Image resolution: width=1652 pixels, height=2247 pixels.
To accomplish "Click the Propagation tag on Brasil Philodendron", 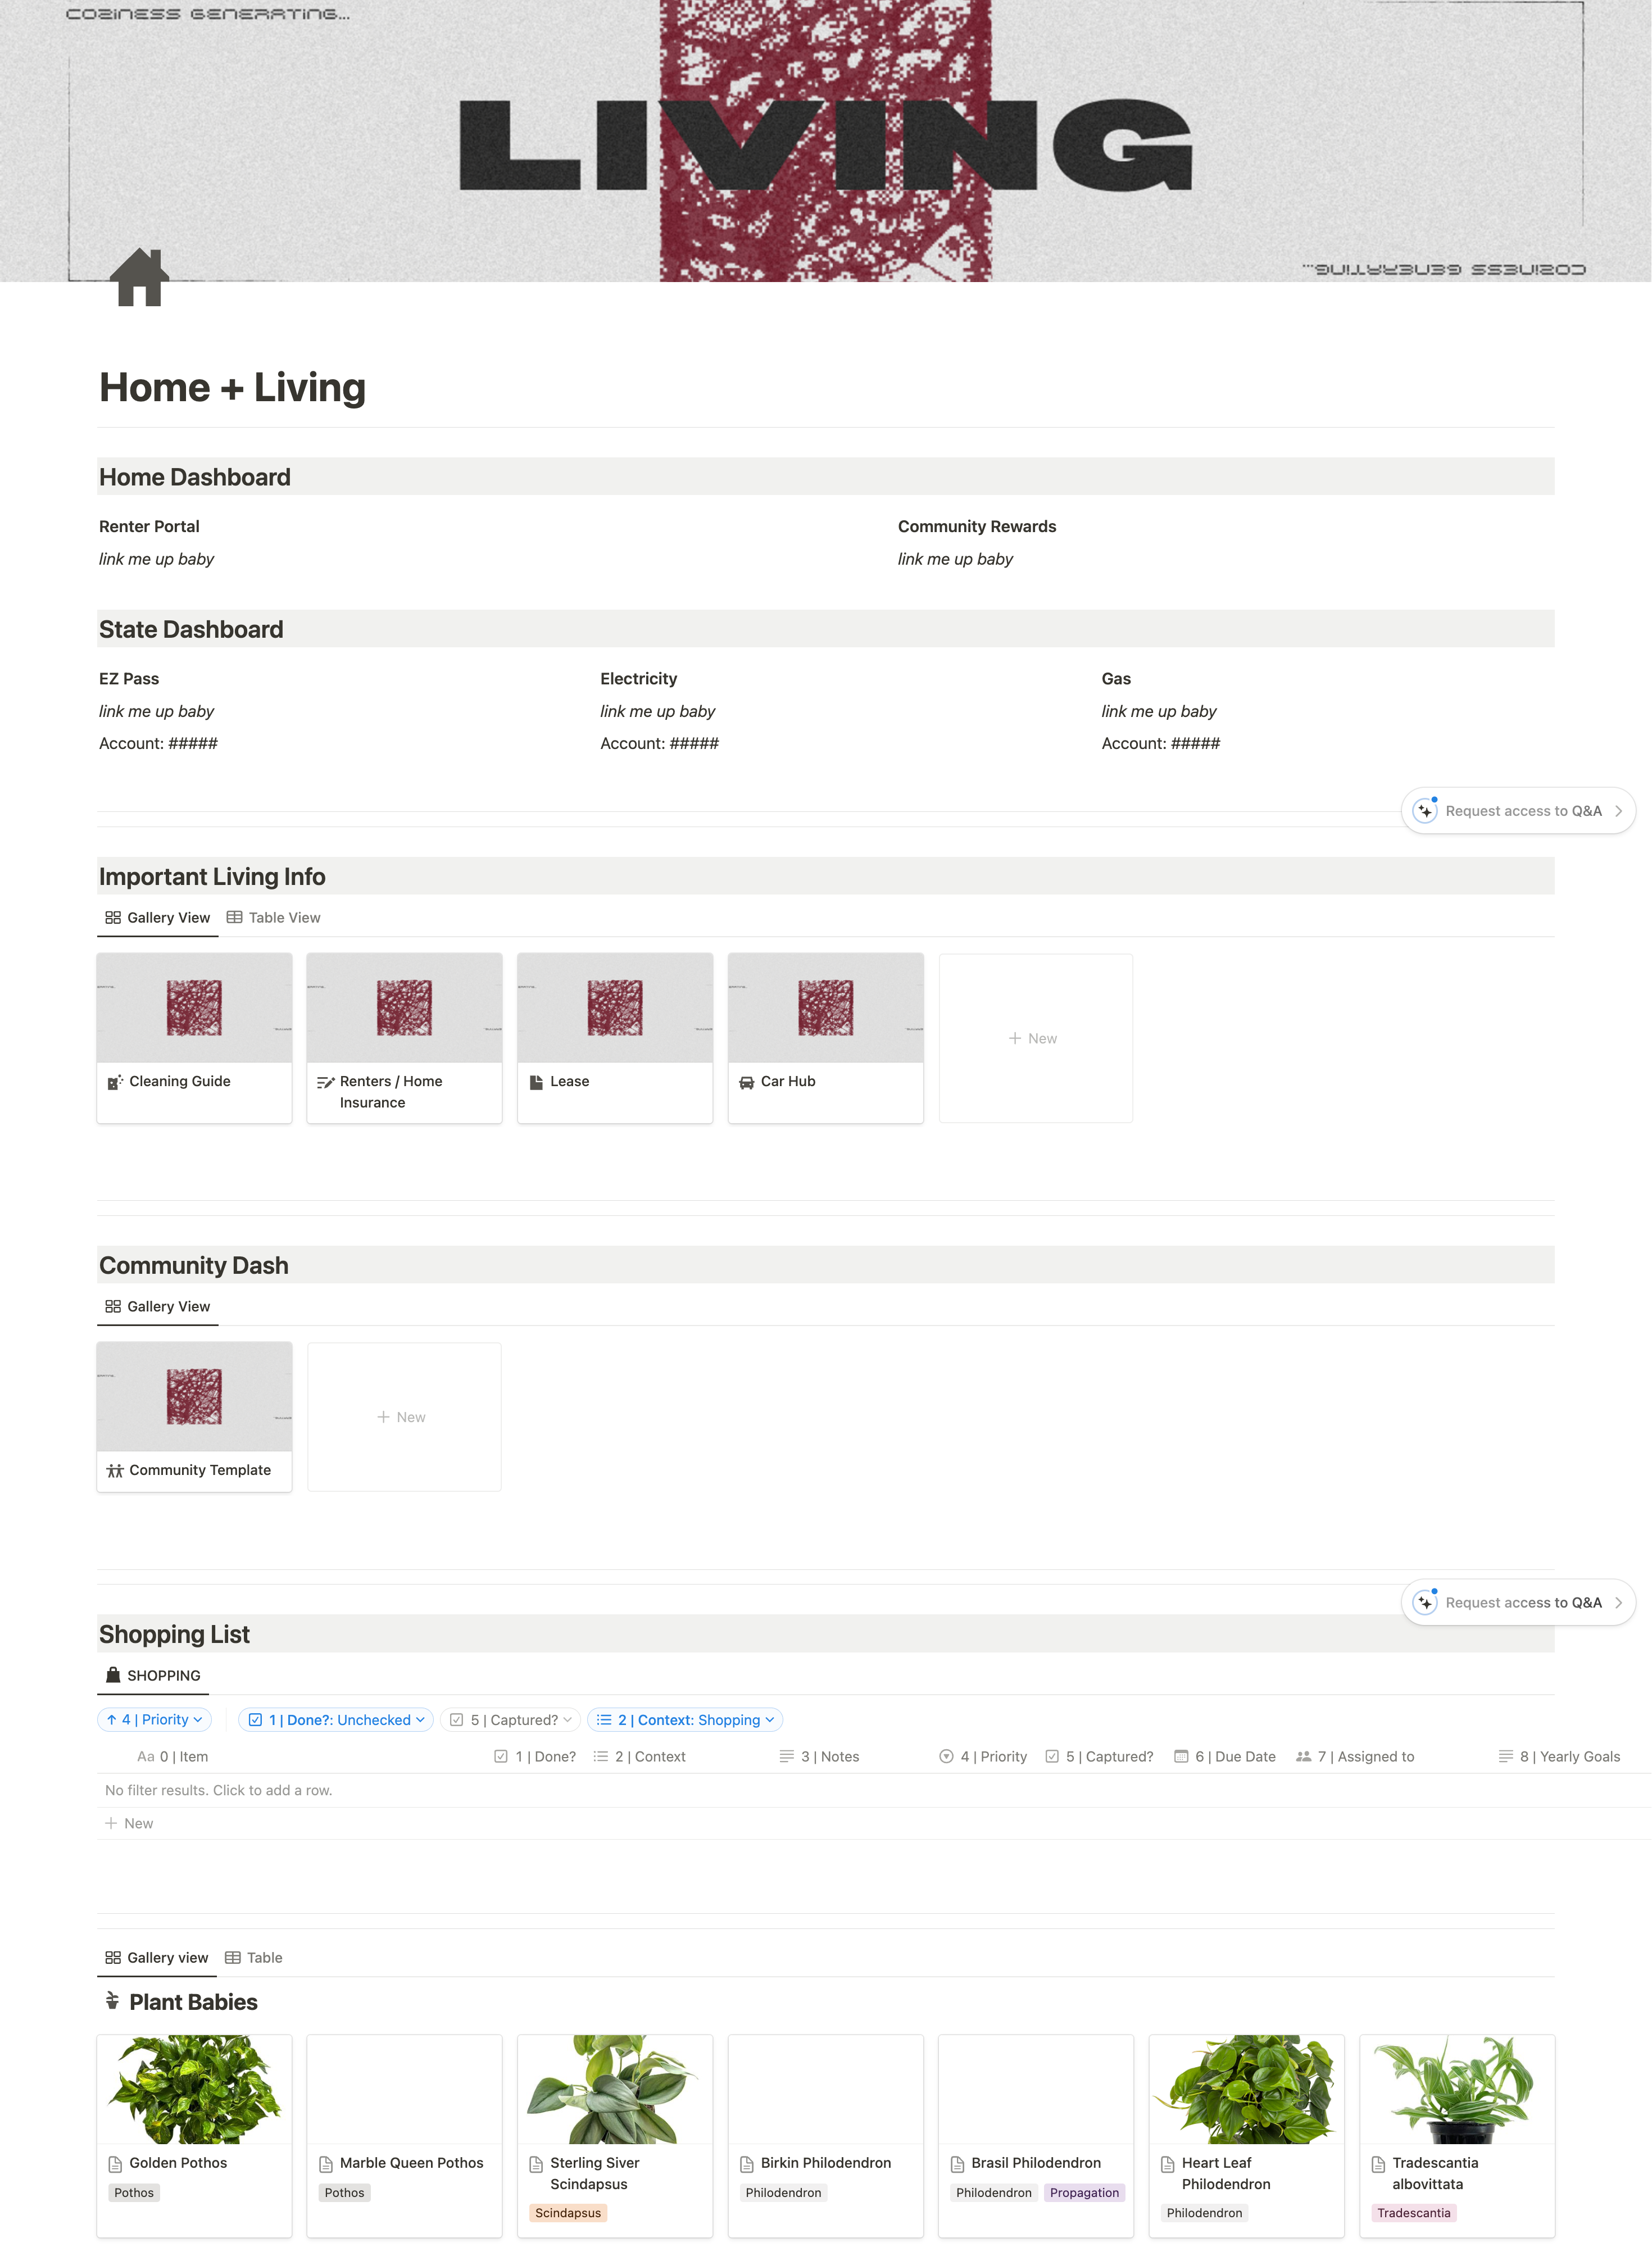I will [x=1084, y=2193].
